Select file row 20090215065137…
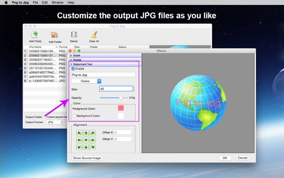 pyautogui.click(x=45, y=56)
